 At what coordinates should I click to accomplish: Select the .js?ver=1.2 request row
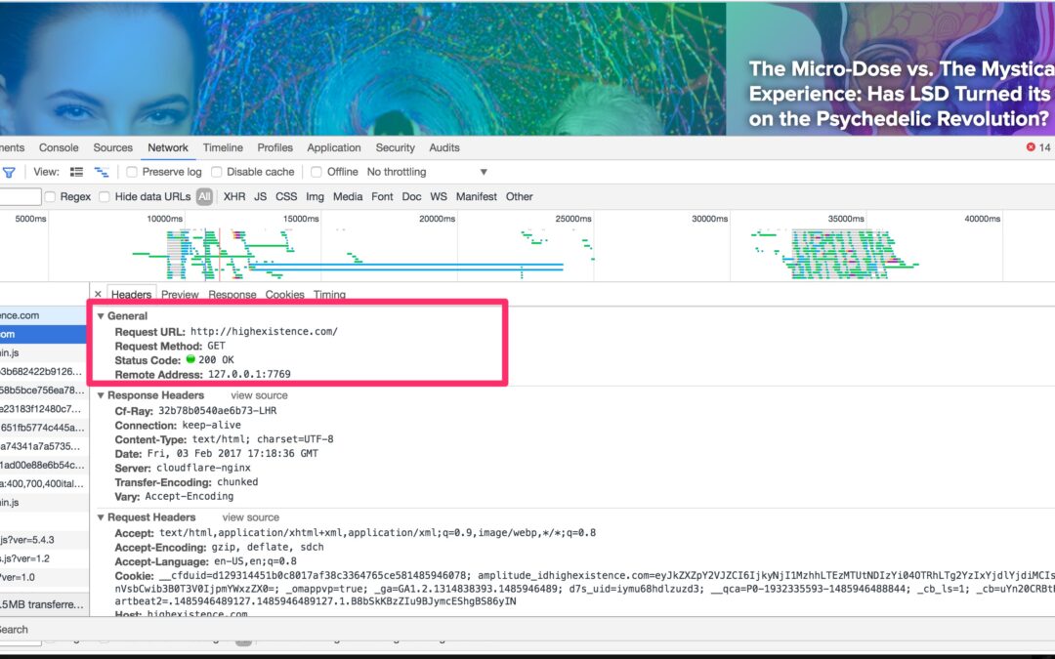(x=44, y=558)
